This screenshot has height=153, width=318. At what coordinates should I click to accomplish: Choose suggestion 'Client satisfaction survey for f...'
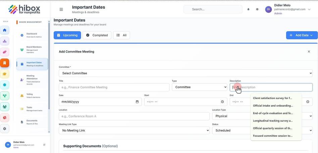coord(276,98)
